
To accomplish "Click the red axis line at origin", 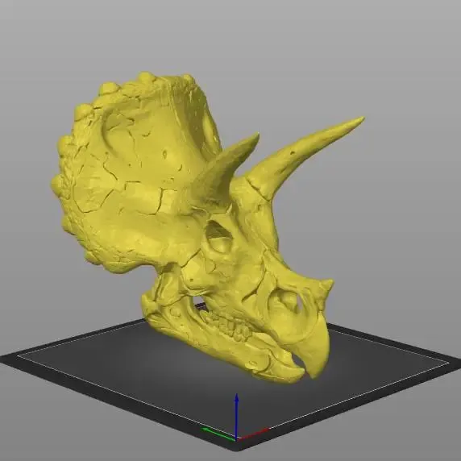I will click(x=253, y=434).
